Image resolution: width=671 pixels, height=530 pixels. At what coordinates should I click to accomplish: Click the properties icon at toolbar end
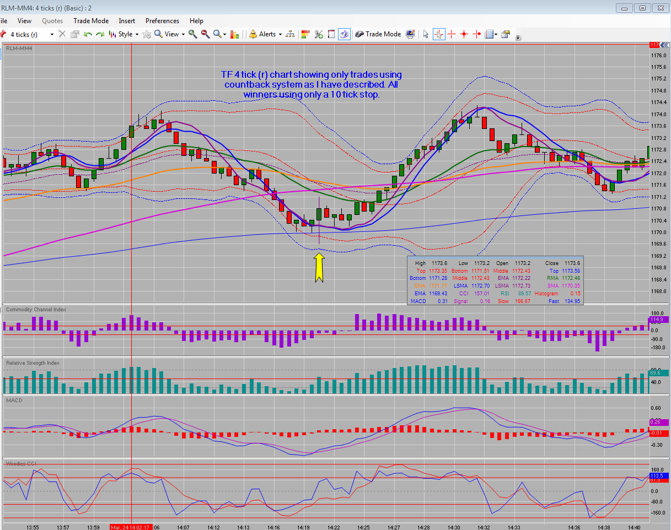pos(506,34)
